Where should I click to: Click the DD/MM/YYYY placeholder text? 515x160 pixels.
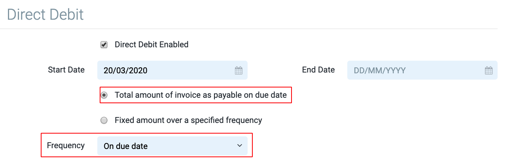380,71
